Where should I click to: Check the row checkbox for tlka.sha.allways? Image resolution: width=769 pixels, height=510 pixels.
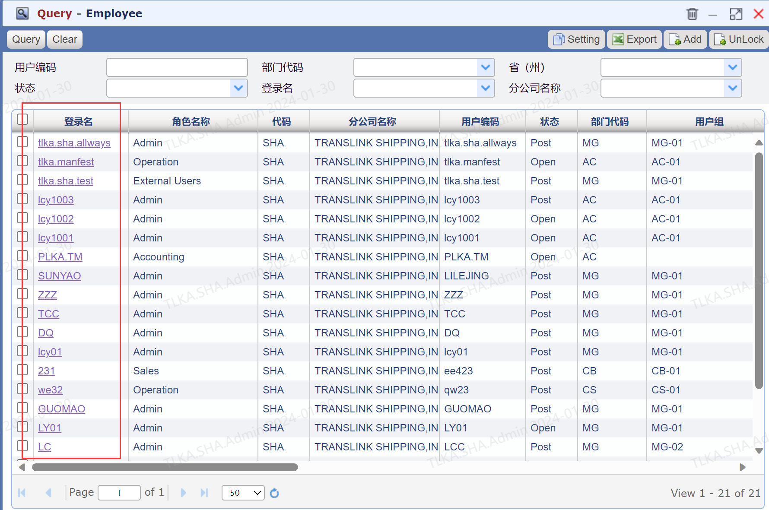click(x=22, y=142)
